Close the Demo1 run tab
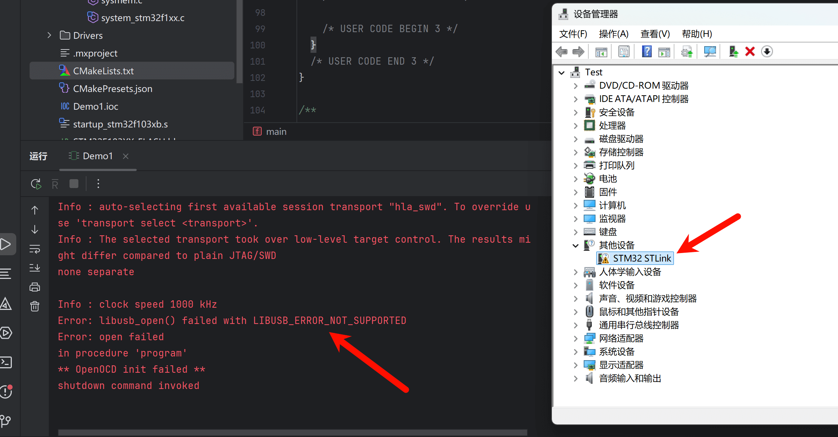Screen dimensions: 838x437 pos(126,156)
